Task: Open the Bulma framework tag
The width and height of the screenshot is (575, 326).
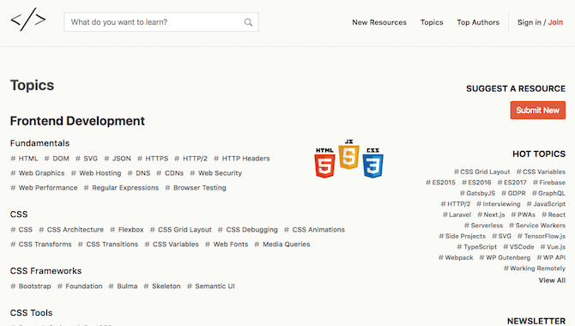Action: coord(124,286)
